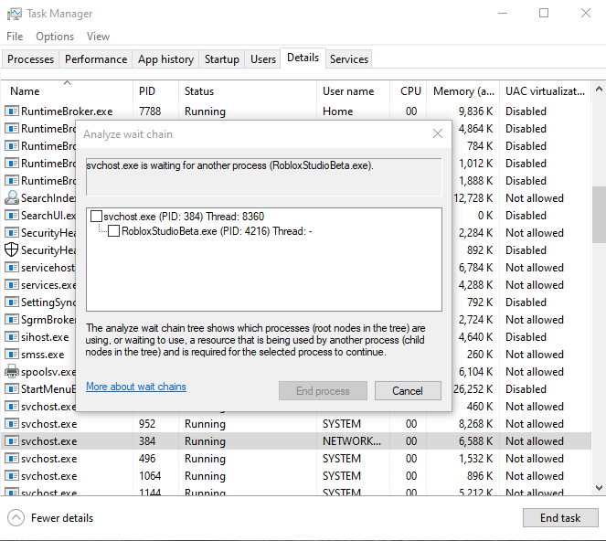Collapse with the Fewer details arrow
The width and height of the screenshot is (606, 541).
coord(16,518)
